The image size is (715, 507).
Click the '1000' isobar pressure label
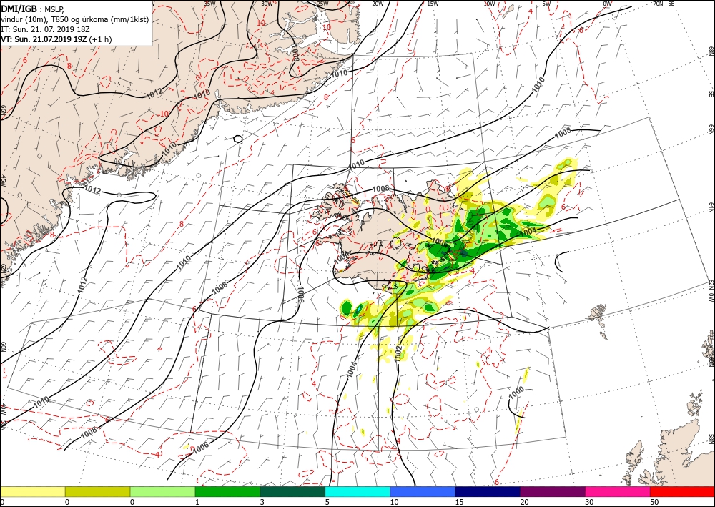517,393
